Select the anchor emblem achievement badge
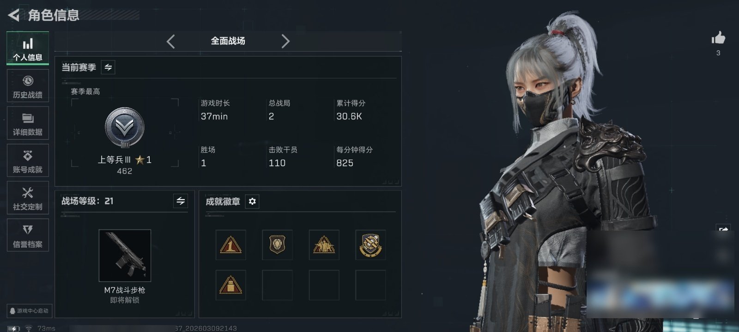The image size is (739, 332). (370, 245)
